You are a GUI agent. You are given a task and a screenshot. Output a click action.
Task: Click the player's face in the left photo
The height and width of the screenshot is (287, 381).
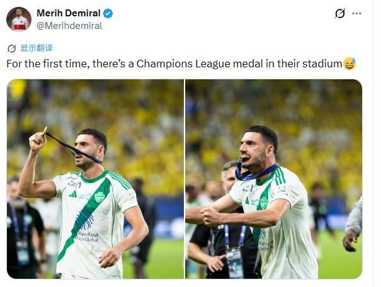coord(89,146)
